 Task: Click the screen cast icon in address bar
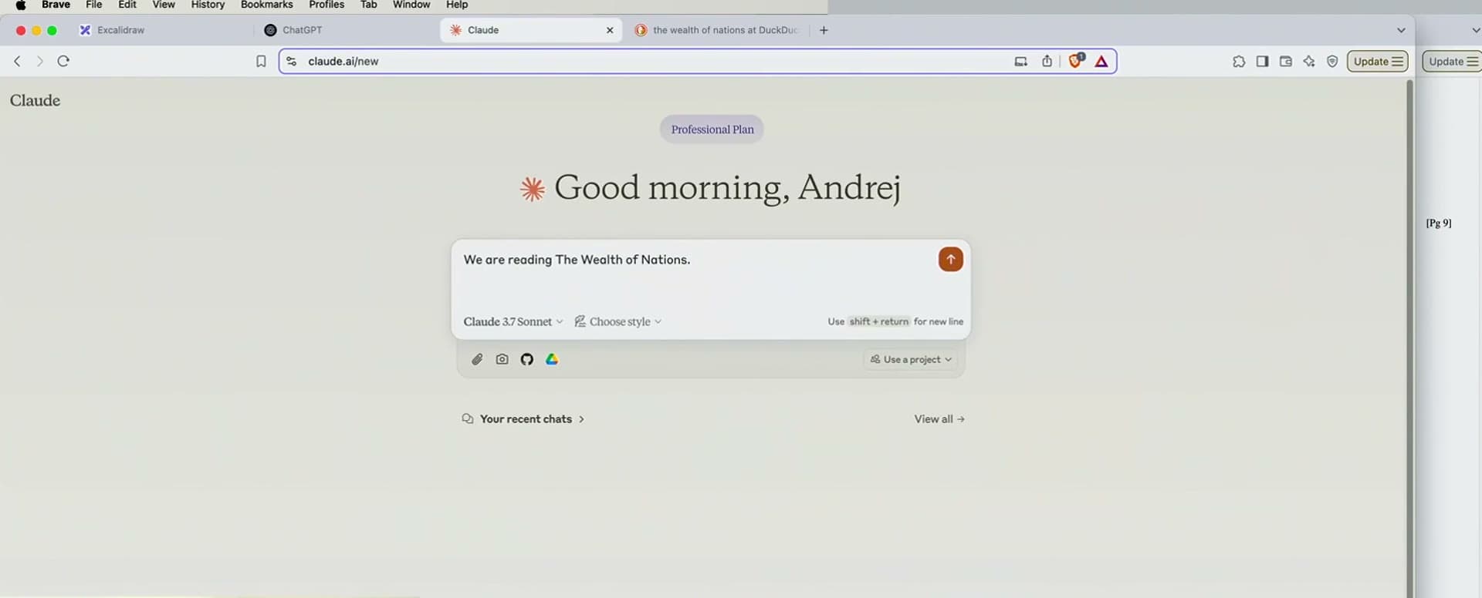(x=1020, y=61)
